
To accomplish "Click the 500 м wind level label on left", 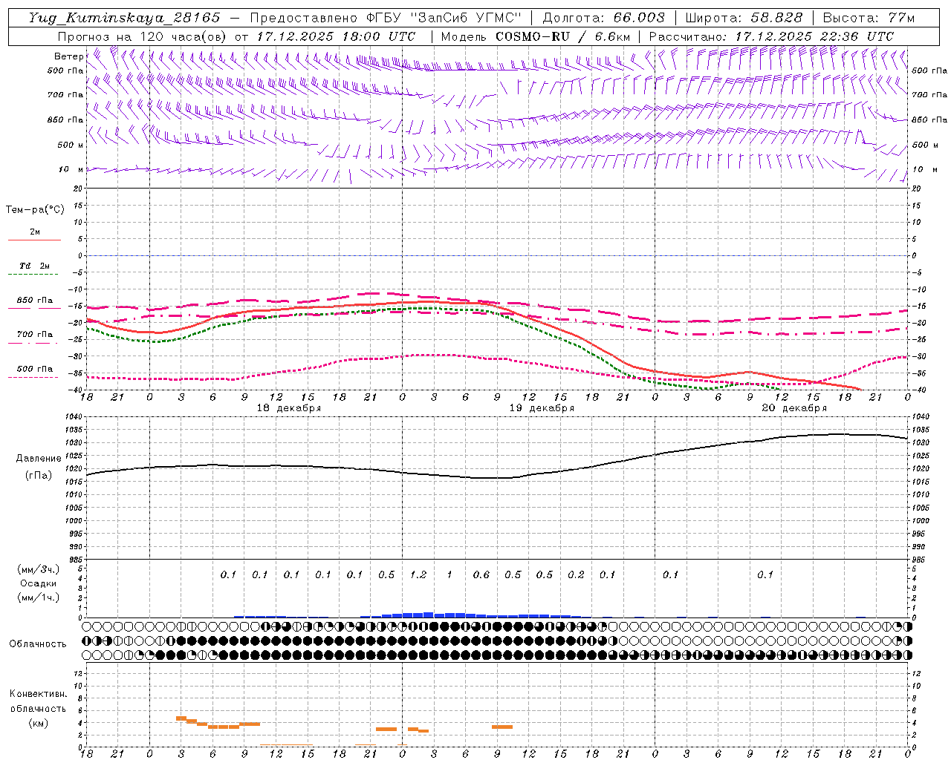I will pos(71,145).
